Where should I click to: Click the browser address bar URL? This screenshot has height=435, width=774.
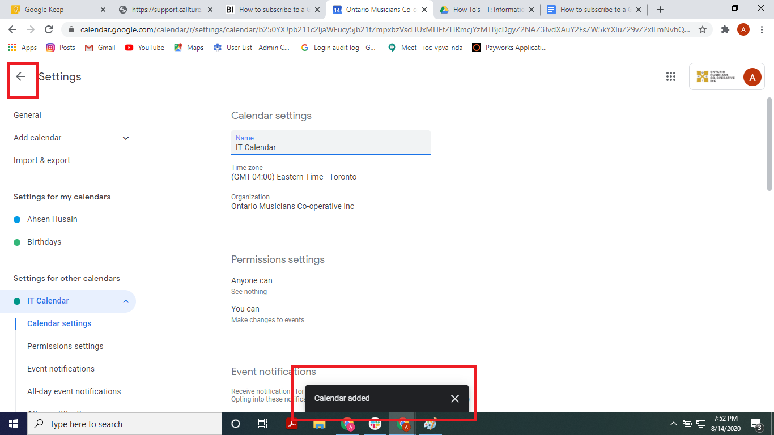click(385, 29)
